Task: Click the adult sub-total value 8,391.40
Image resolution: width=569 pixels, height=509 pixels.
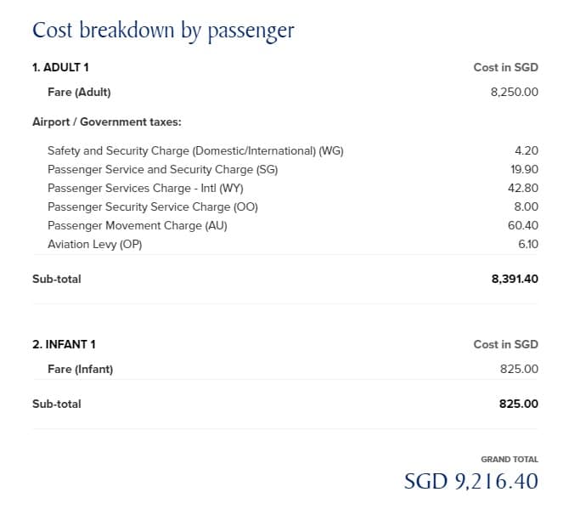Action: pos(515,279)
